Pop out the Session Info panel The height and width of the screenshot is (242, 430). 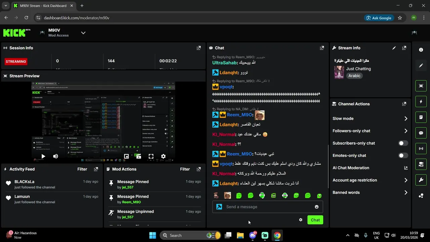point(199,48)
